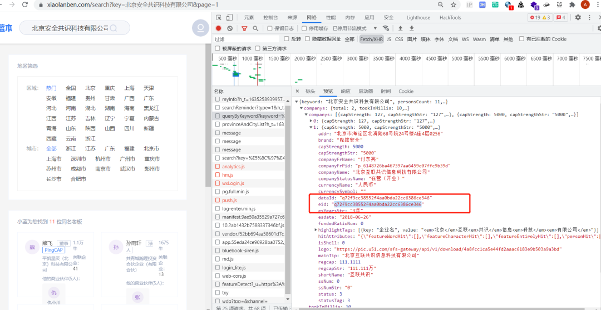Image resolution: width=601 pixels, height=310 pixels.
Task: Open the JH extension icon
Action: tap(482, 5)
